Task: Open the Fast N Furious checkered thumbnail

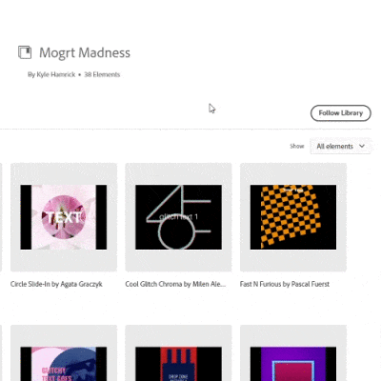Action: (293, 217)
